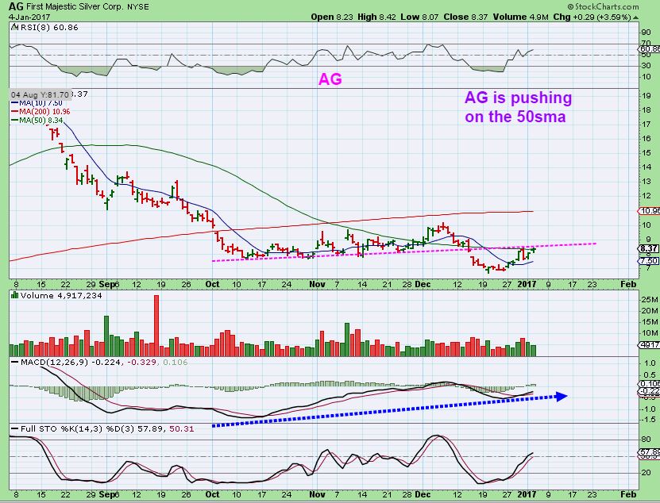Click the 7.50 moving-average tag on the right axis
The image size is (660, 503).
tap(649, 261)
